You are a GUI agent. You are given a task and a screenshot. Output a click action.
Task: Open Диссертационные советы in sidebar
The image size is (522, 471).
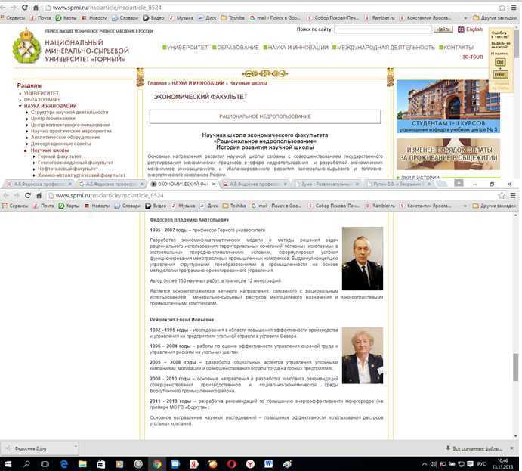tap(60, 144)
